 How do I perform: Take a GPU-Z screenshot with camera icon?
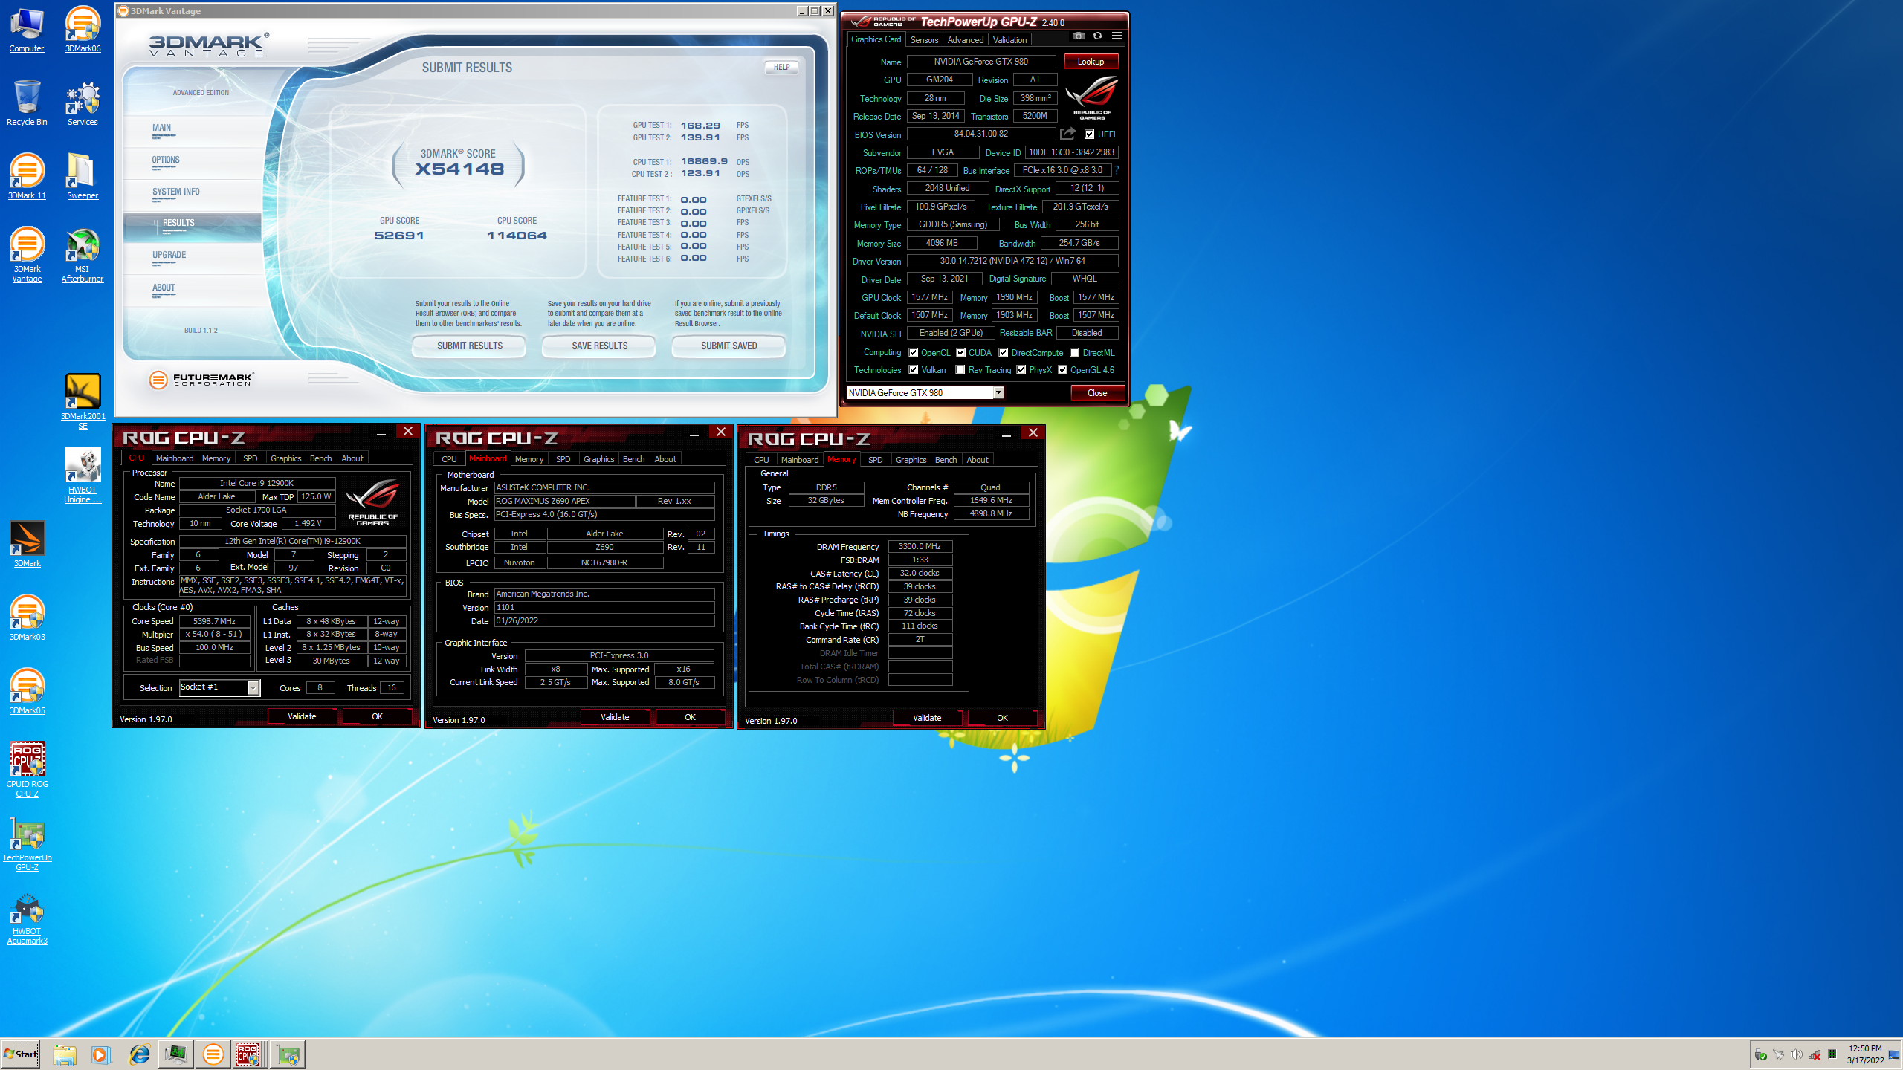click(1079, 36)
